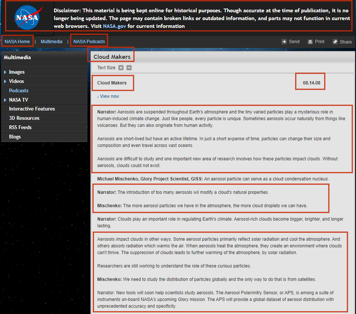The height and width of the screenshot is (314, 356).
Task: Open the NASA Podcasts breadcrumb link
Action: click(x=89, y=42)
